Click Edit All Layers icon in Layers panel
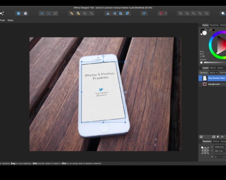This screenshot has width=226, height=180. tap(201, 137)
